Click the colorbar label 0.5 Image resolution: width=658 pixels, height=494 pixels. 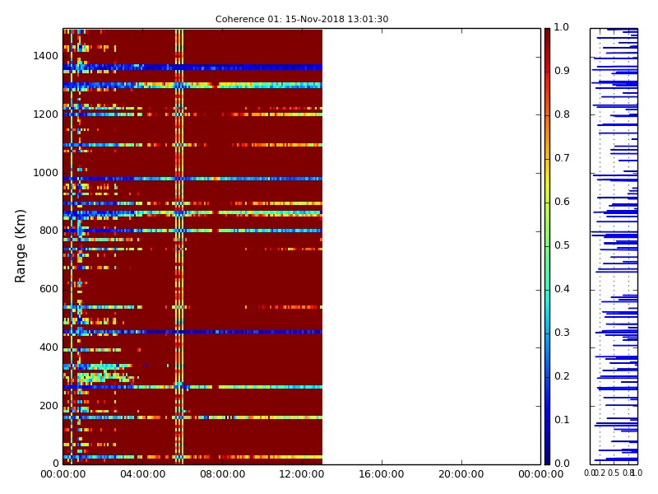coord(562,245)
